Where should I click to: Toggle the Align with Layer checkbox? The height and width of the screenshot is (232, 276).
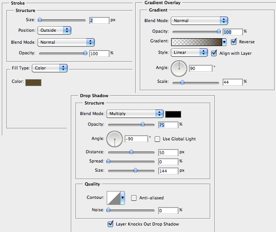pyautogui.click(x=214, y=53)
